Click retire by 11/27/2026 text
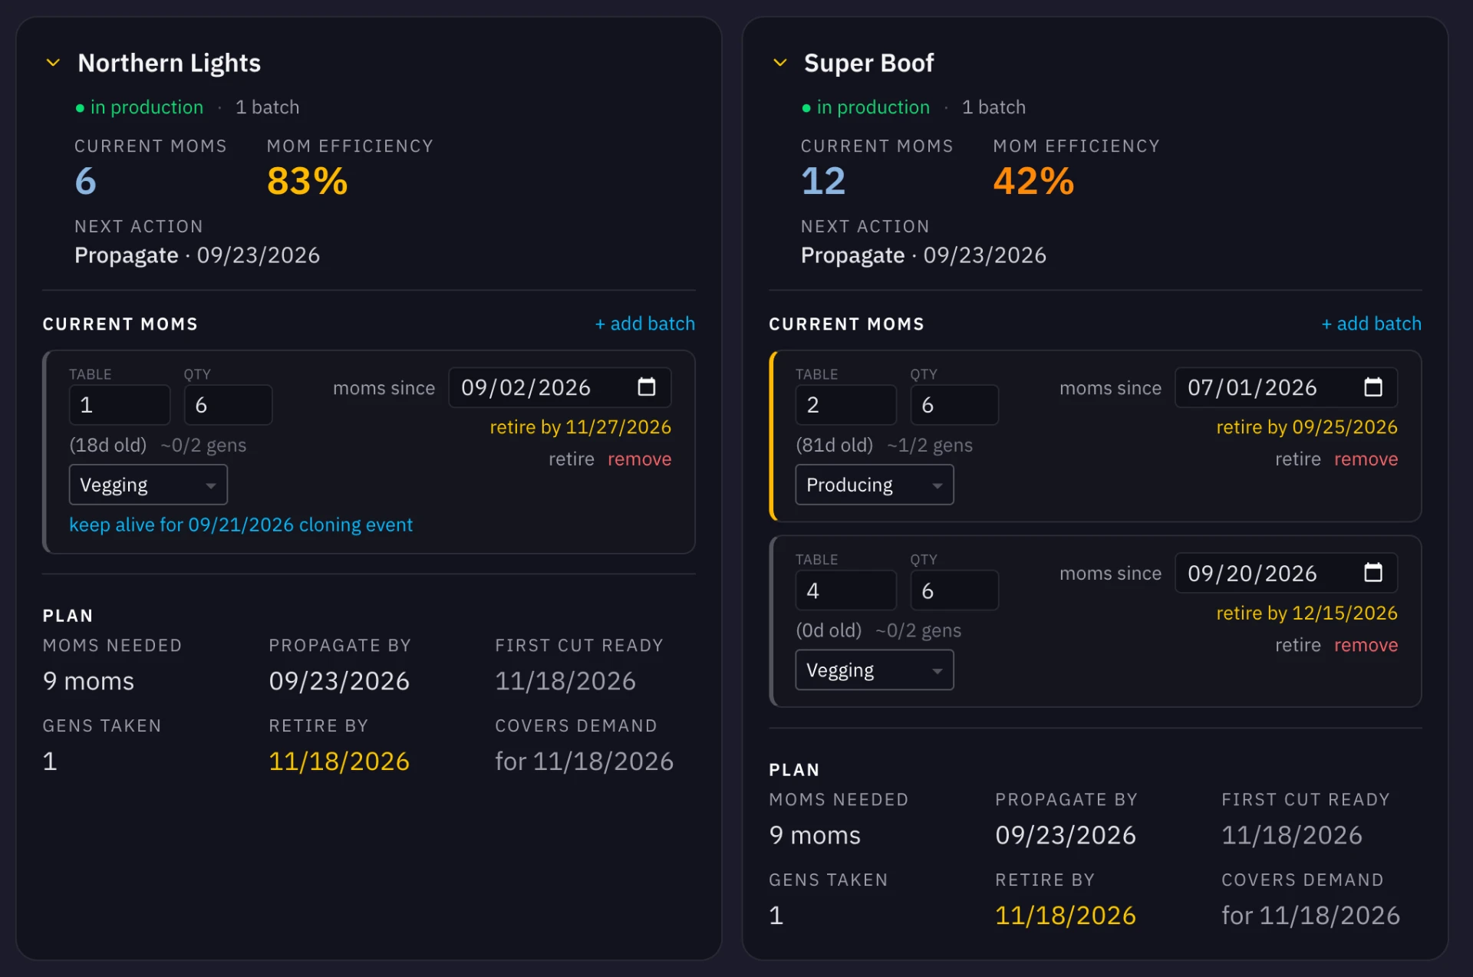The height and width of the screenshot is (977, 1473). [581, 427]
